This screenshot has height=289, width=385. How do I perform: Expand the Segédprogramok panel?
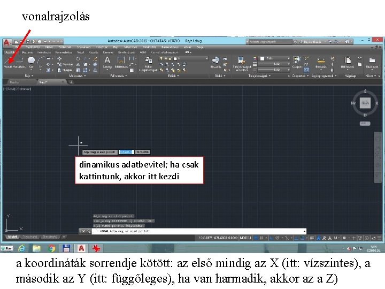(324, 76)
